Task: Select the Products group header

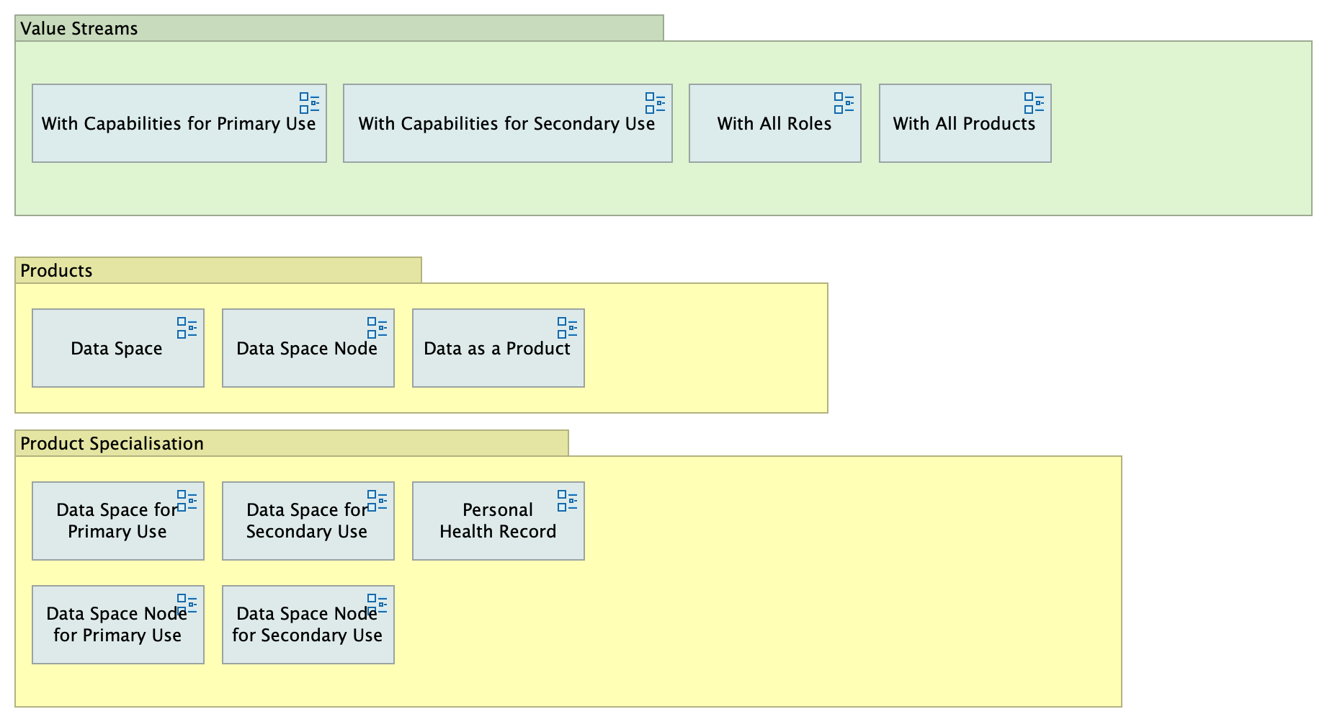Action: (218, 271)
